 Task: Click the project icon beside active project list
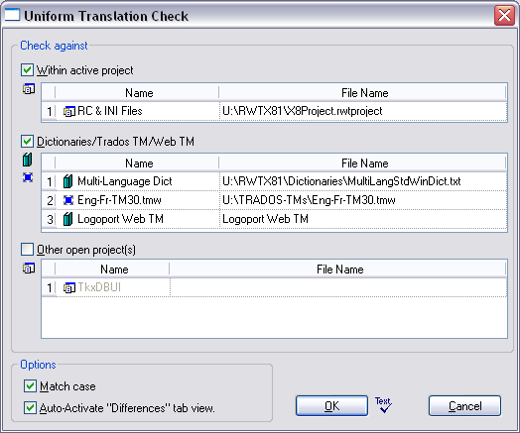click(29, 89)
